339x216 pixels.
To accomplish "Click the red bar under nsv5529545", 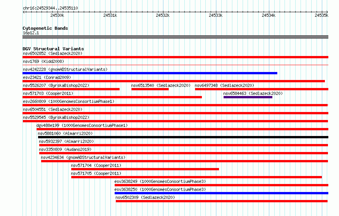I will (175, 121).
